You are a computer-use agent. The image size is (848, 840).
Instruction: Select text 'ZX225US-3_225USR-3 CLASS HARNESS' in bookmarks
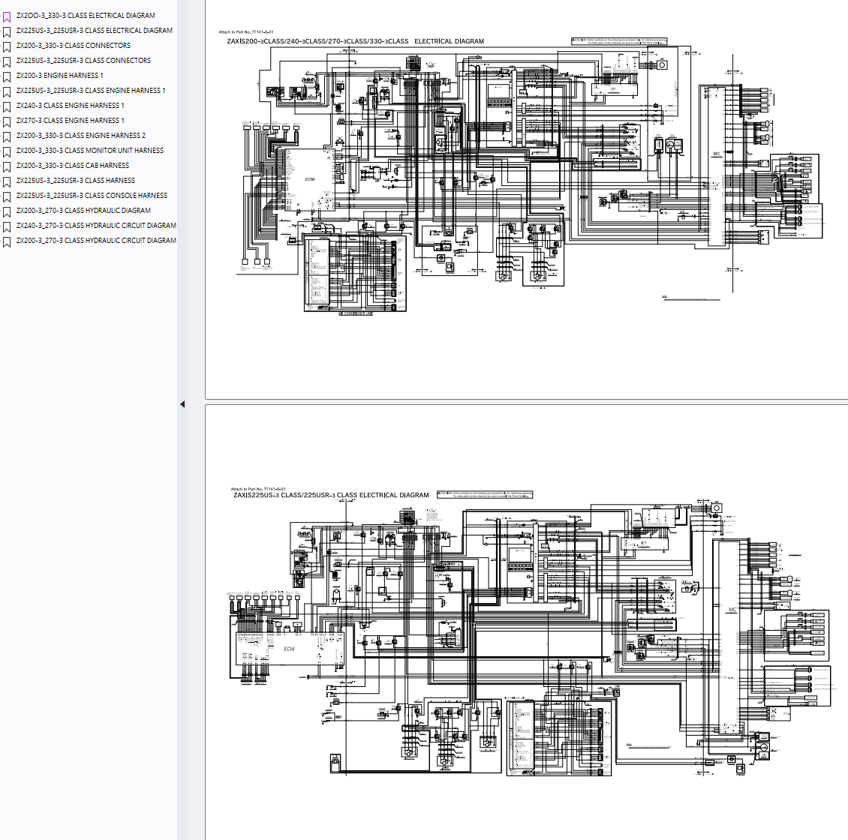tap(76, 181)
